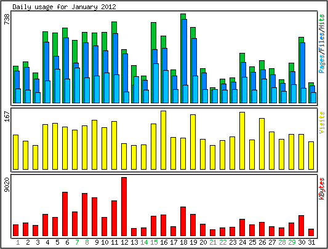Image resolution: width=328 pixels, height=249 pixels.
Task: Click the red KBytes bar for day 12
Action: click(x=124, y=207)
